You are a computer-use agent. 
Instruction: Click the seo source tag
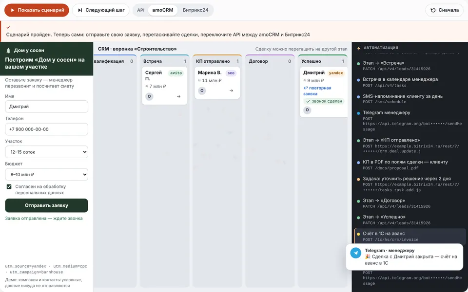(231, 73)
